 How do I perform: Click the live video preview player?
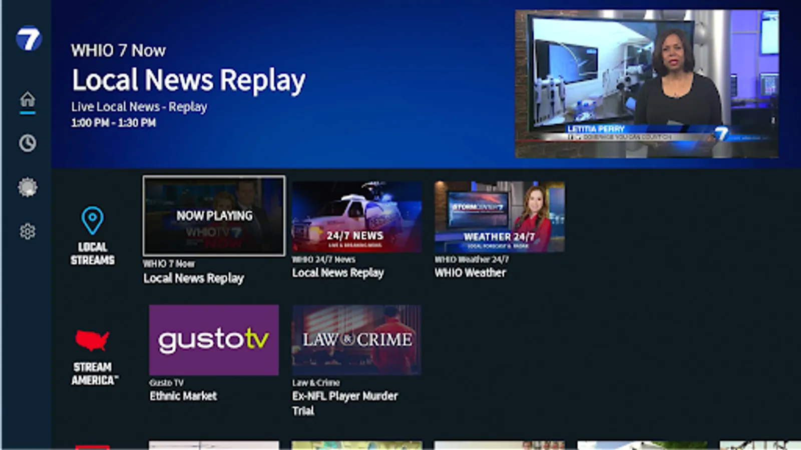point(647,84)
